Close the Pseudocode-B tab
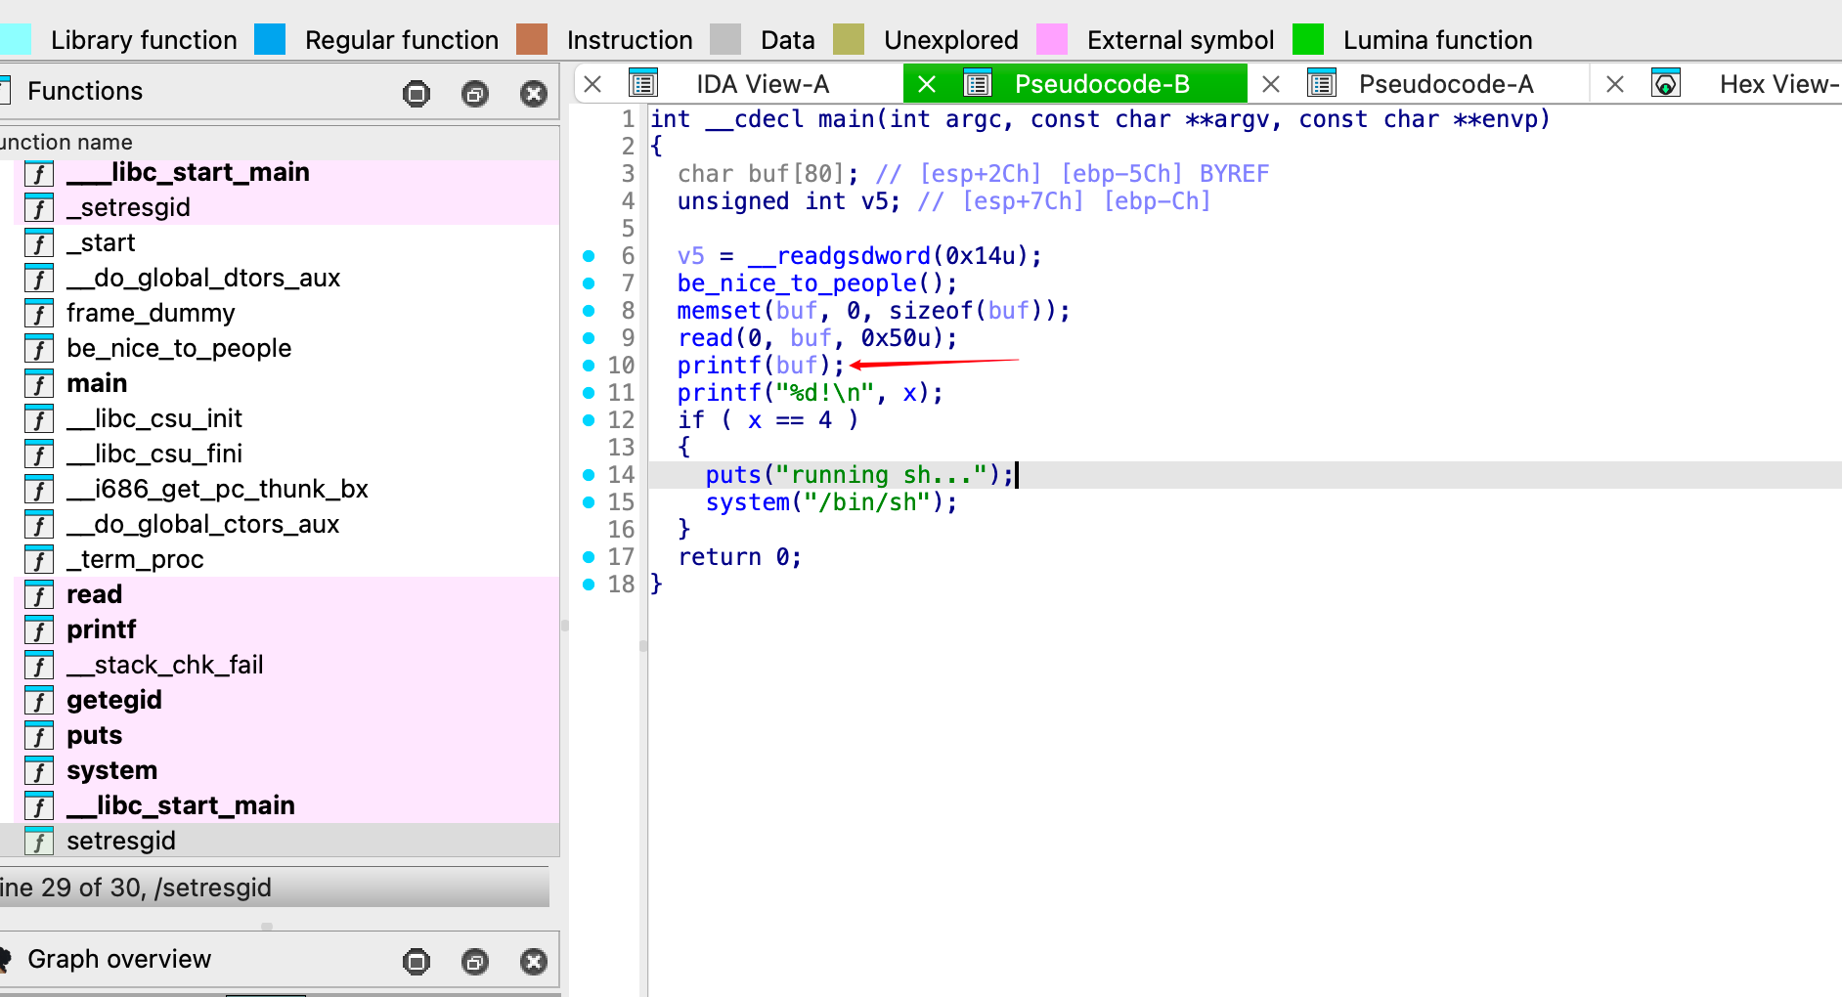Screen dimensions: 1842x997 pyautogui.click(x=927, y=84)
